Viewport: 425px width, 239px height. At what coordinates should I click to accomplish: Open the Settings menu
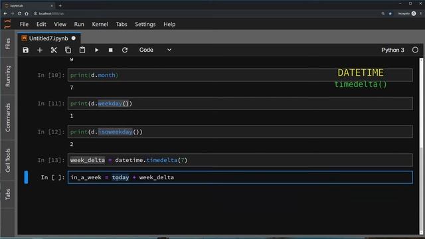[x=145, y=25]
